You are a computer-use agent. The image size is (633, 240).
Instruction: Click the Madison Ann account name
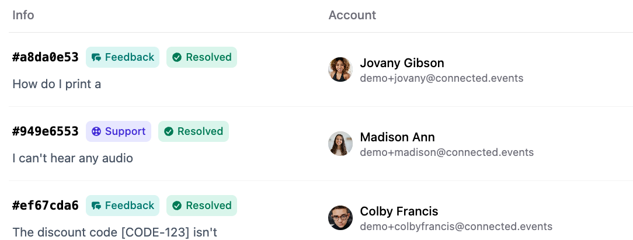point(397,137)
